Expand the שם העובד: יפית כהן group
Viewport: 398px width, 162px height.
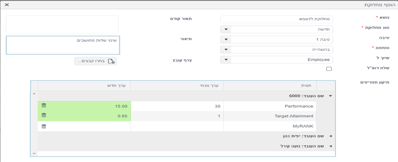coord(330,136)
